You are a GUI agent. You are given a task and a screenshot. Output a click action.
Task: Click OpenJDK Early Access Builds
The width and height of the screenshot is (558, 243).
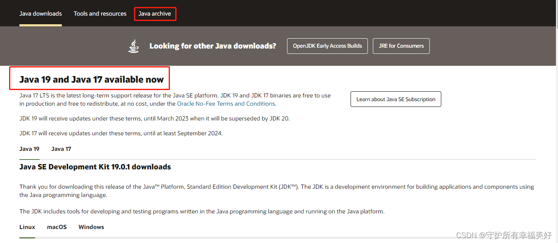point(327,46)
